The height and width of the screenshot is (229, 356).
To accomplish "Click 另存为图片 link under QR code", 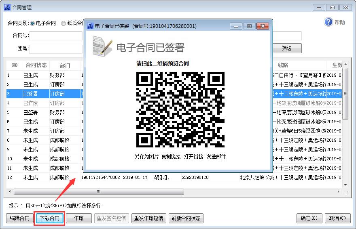I will pos(147,156).
